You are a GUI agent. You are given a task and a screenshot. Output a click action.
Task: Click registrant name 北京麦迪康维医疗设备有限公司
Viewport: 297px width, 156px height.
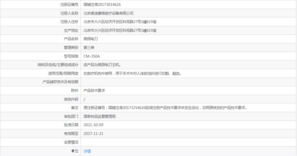click(x=108, y=13)
